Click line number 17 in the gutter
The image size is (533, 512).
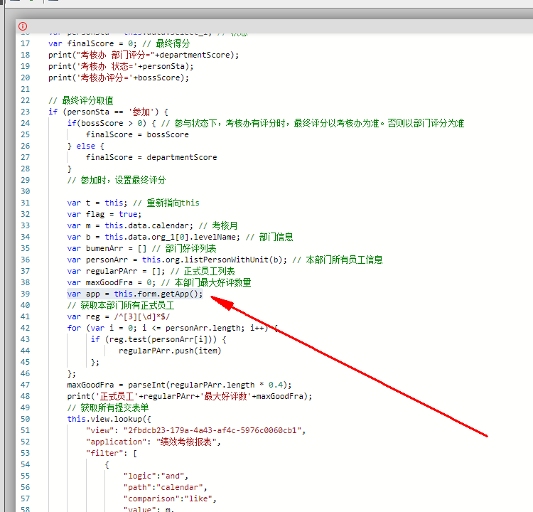[x=25, y=43]
